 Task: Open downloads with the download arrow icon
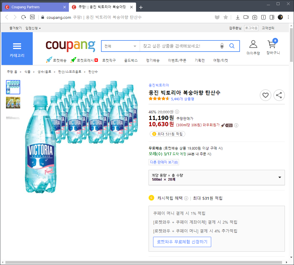click(x=238, y=17)
